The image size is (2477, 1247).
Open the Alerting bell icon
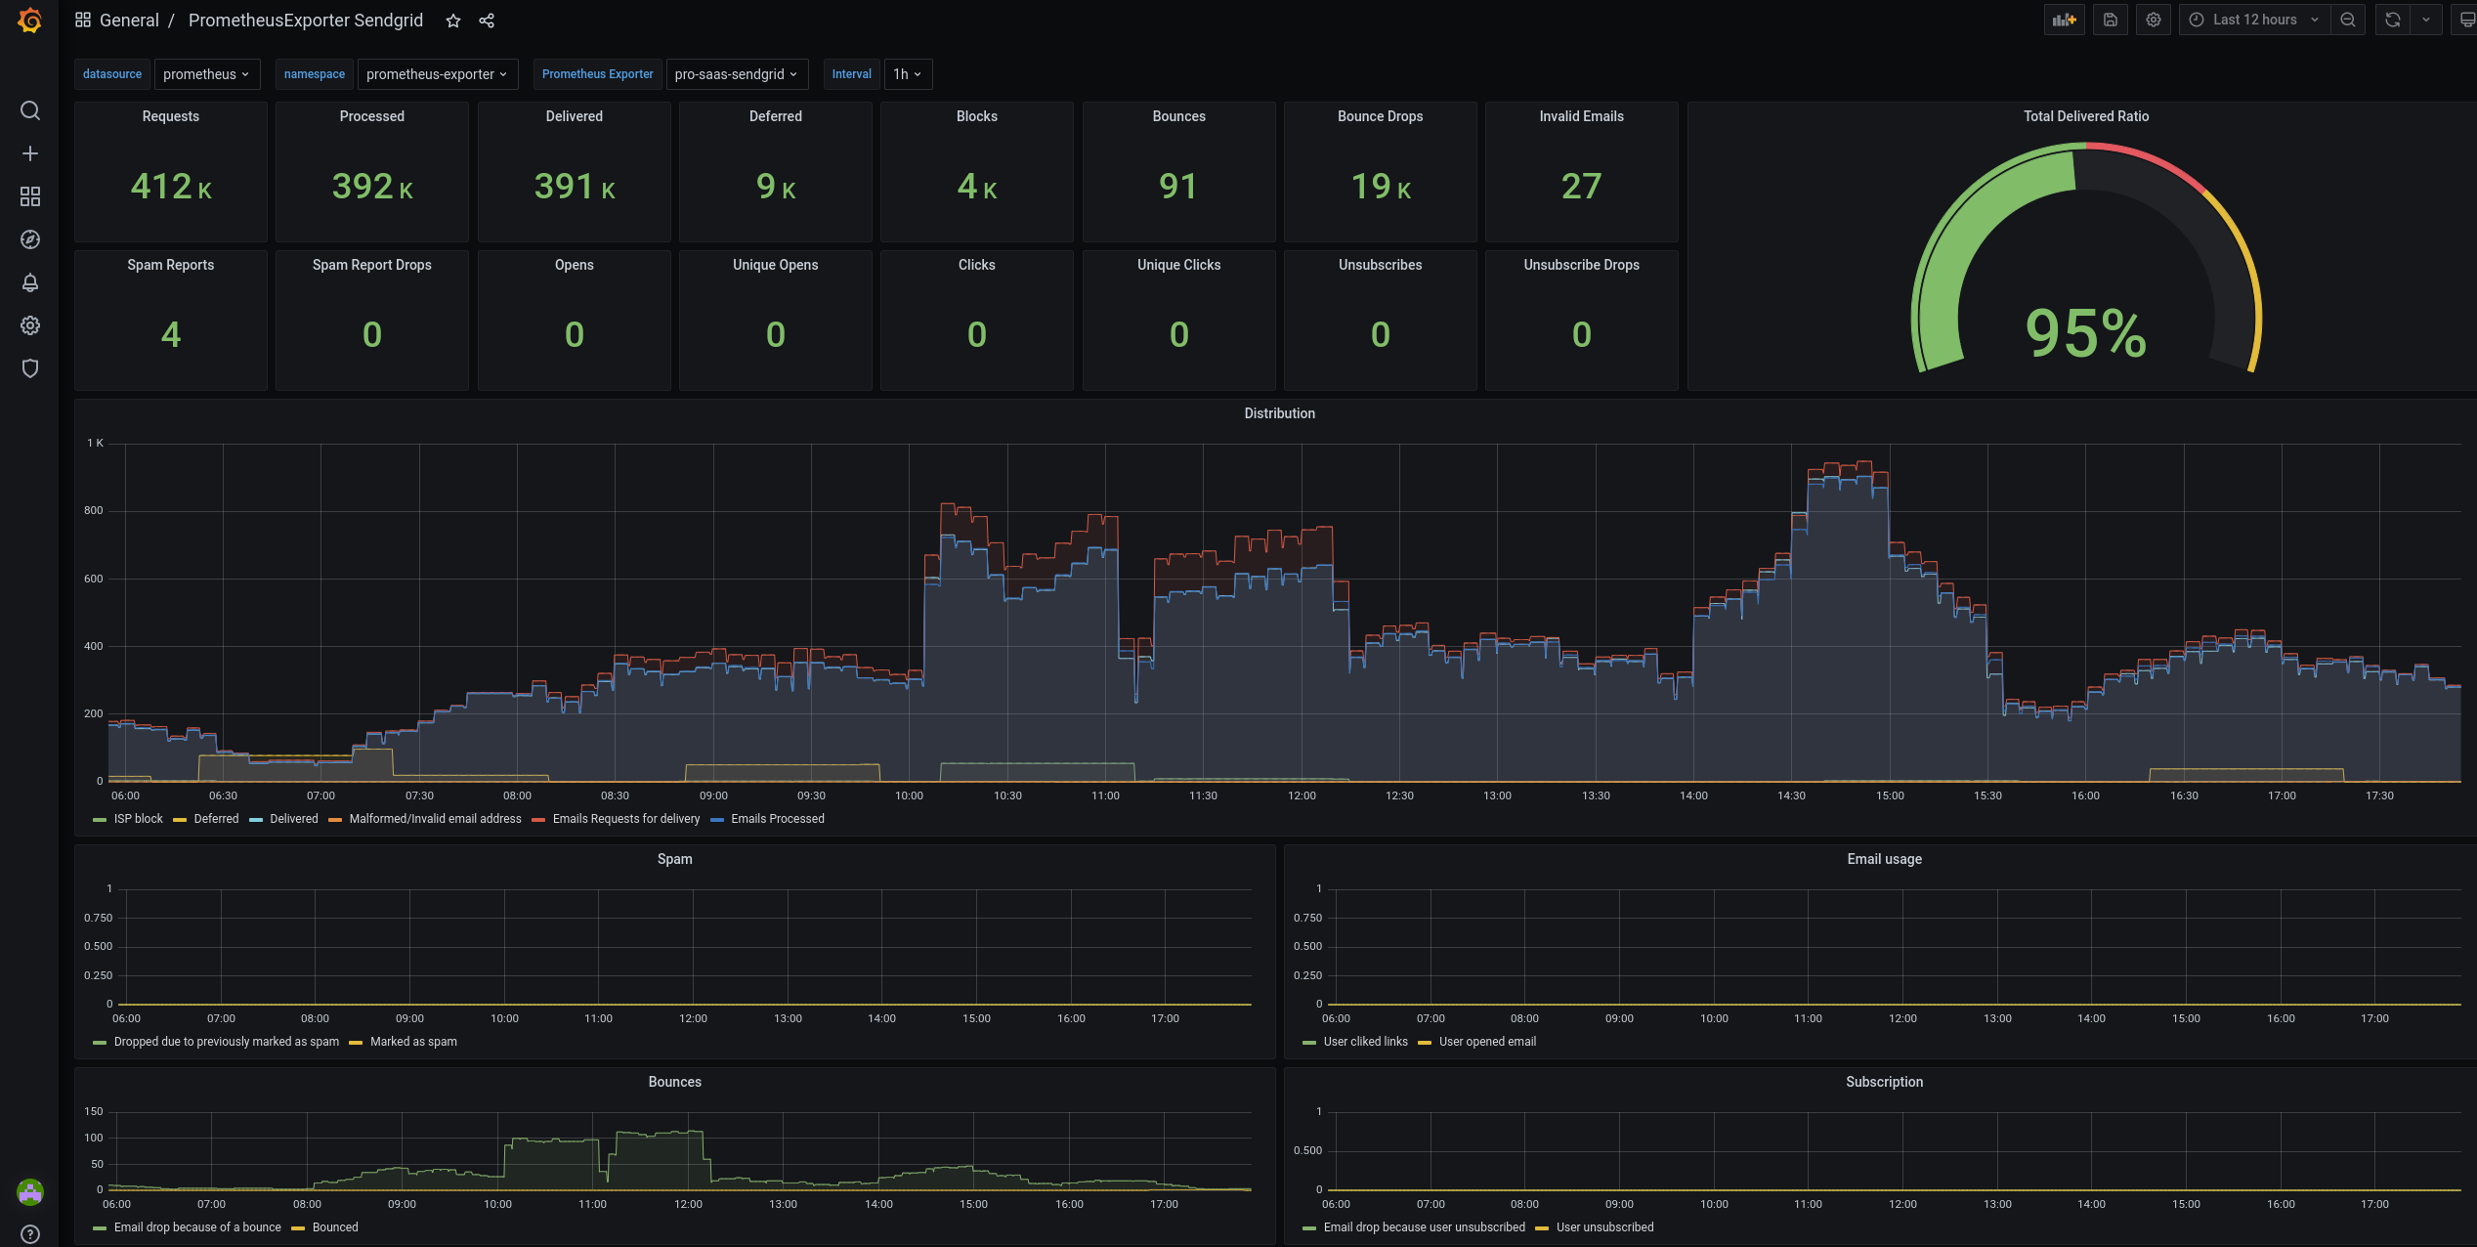[x=30, y=282]
